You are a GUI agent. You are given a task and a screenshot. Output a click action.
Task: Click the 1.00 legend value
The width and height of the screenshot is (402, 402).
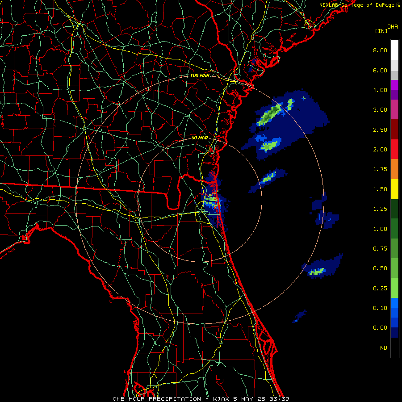tap(380, 229)
